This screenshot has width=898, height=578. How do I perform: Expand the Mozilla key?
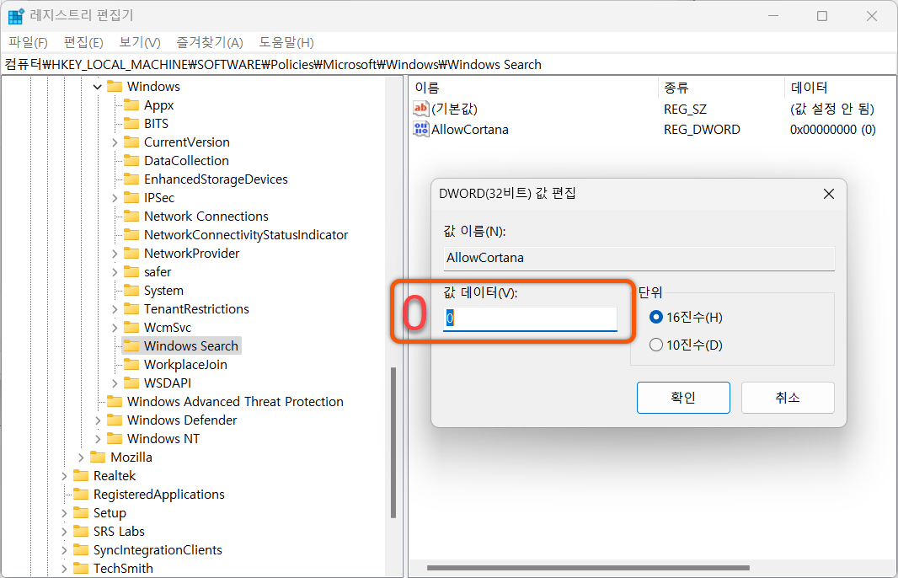[81, 458]
